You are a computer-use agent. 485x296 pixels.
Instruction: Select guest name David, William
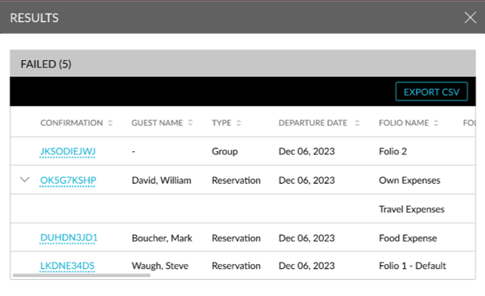[162, 180]
